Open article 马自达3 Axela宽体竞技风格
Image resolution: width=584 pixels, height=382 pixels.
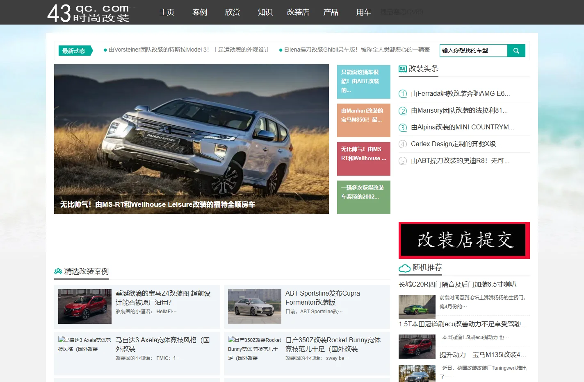click(162, 344)
